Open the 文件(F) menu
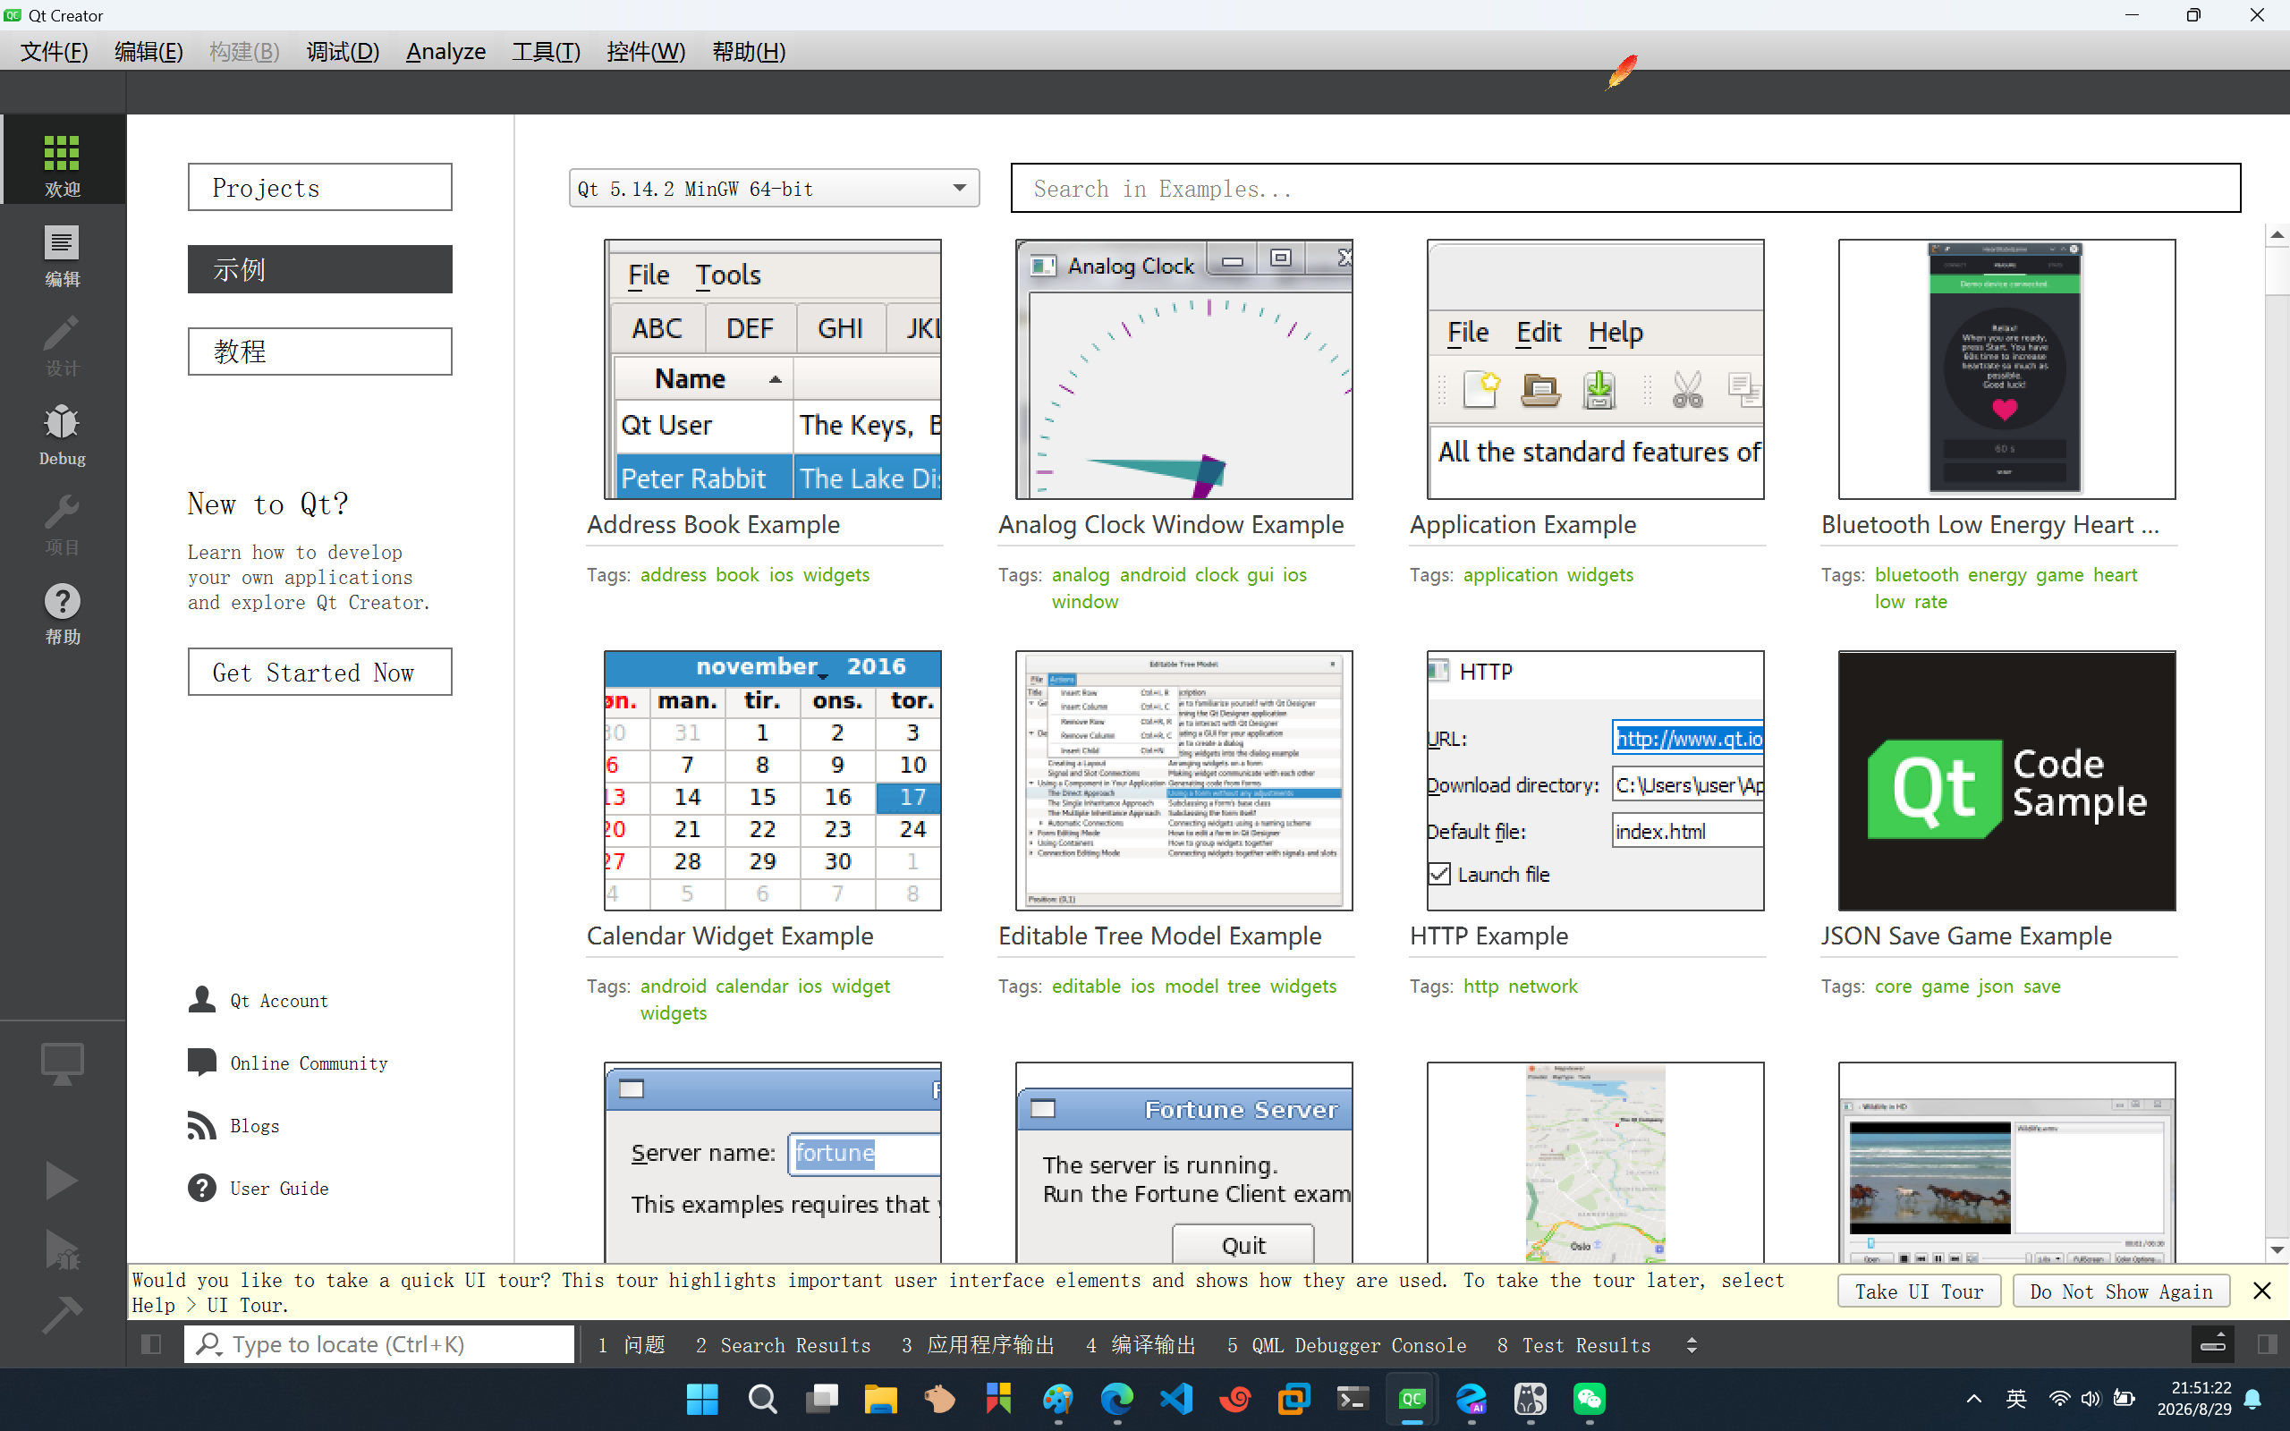 (55, 51)
